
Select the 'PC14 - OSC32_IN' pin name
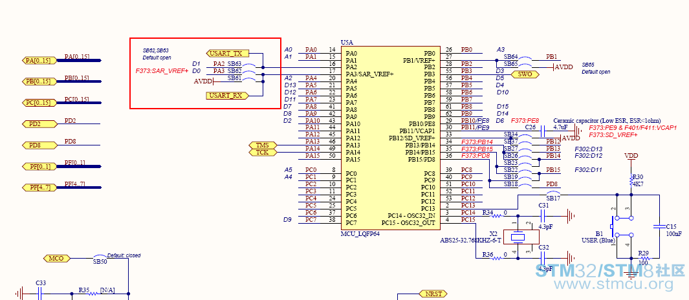pos(411,216)
